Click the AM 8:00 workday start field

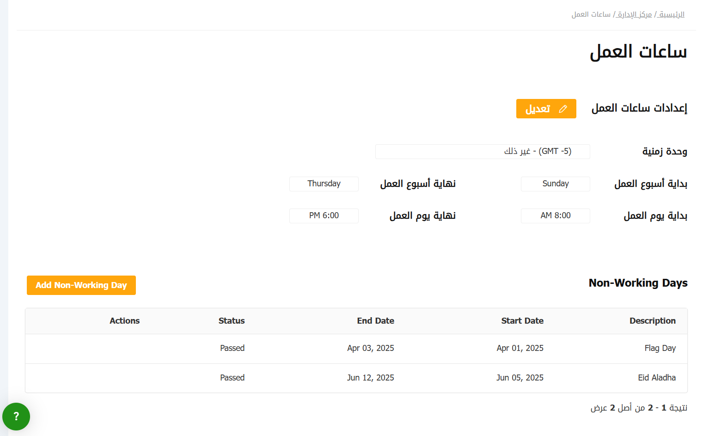pyautogui.click(x=555, y=216)
